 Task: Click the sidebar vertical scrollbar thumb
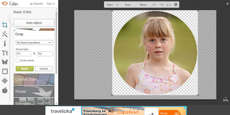(x=56, y=43)
